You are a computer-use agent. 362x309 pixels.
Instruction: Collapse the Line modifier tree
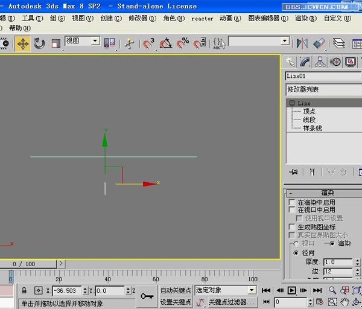coord(292,103)
